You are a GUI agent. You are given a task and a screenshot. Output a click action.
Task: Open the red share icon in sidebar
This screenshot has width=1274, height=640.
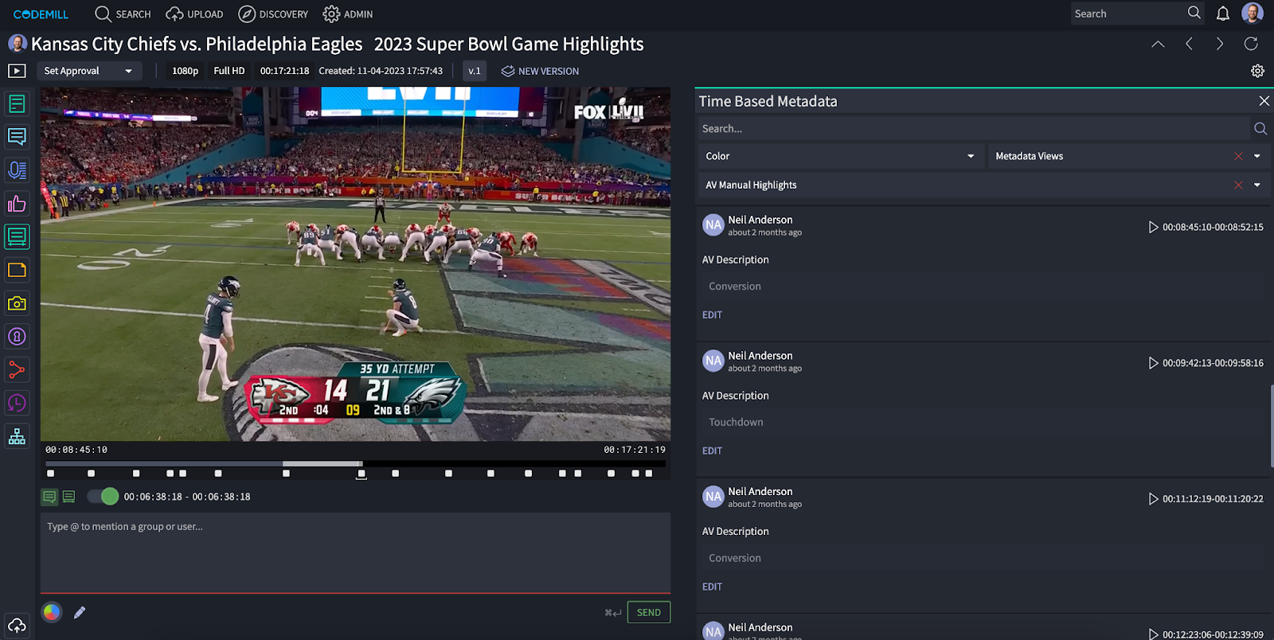click(x=17, y=370)
